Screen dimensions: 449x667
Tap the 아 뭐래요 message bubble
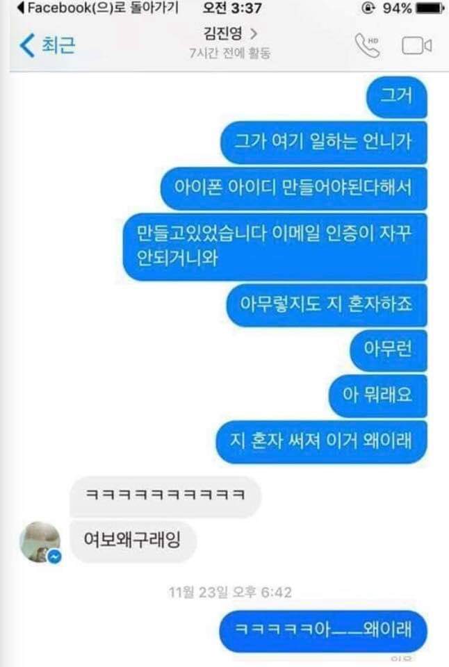[378, 396]
